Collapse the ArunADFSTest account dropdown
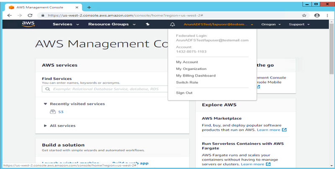The height and width of the screenshot is (169, 335). coord(218,24)
